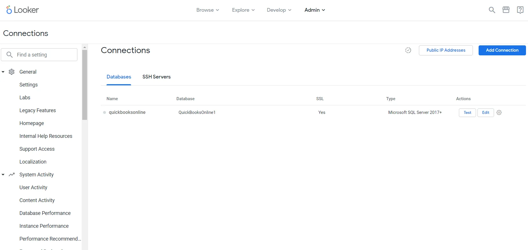Open the Admin dropdown menu
The image size is (528, 250).
(x=315, y=10)
